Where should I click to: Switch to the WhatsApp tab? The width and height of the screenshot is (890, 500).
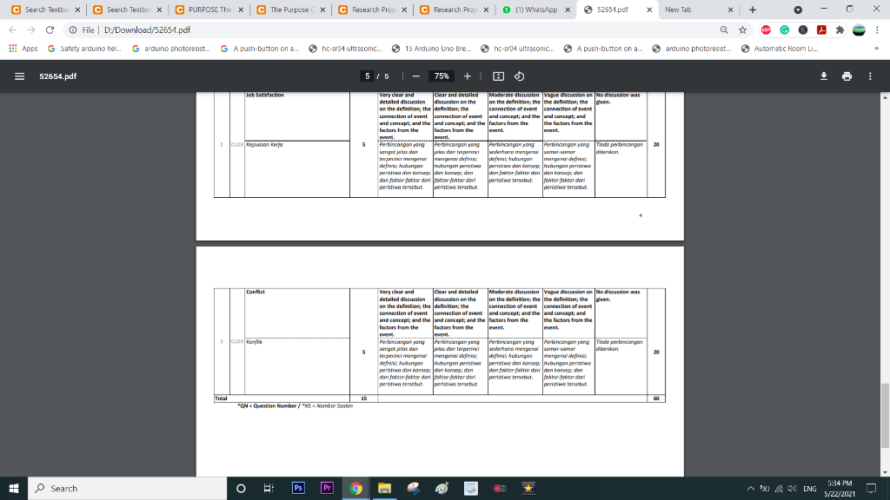point(536,10)
